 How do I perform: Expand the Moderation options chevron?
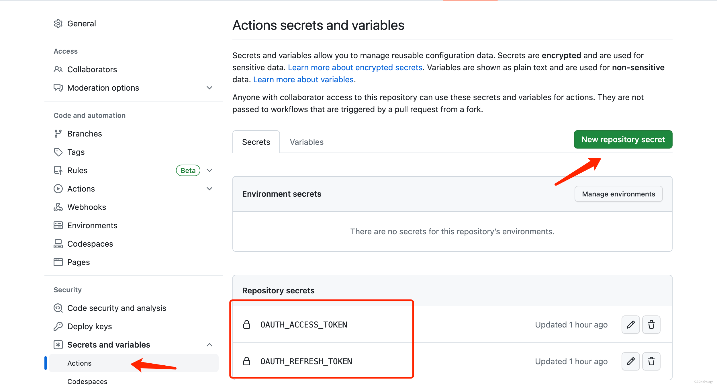click(x=209, y=88)
